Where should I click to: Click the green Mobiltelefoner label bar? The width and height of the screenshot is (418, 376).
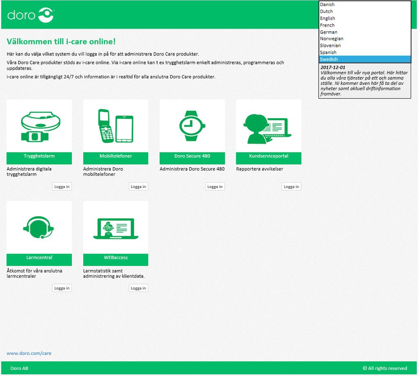(x=116, y=158)
